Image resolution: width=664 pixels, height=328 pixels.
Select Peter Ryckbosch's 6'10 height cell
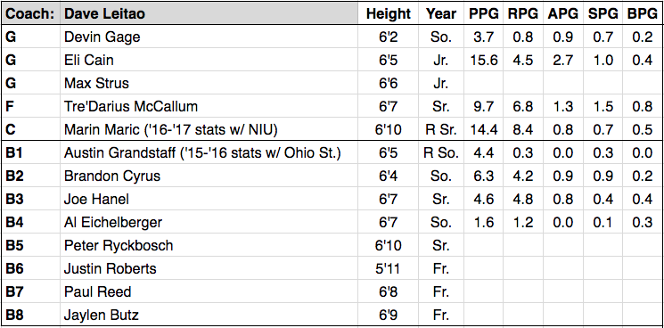(x=389, y=245)
